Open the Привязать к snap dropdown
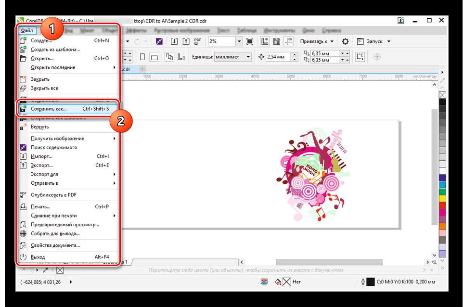 [x=317, y=41]
